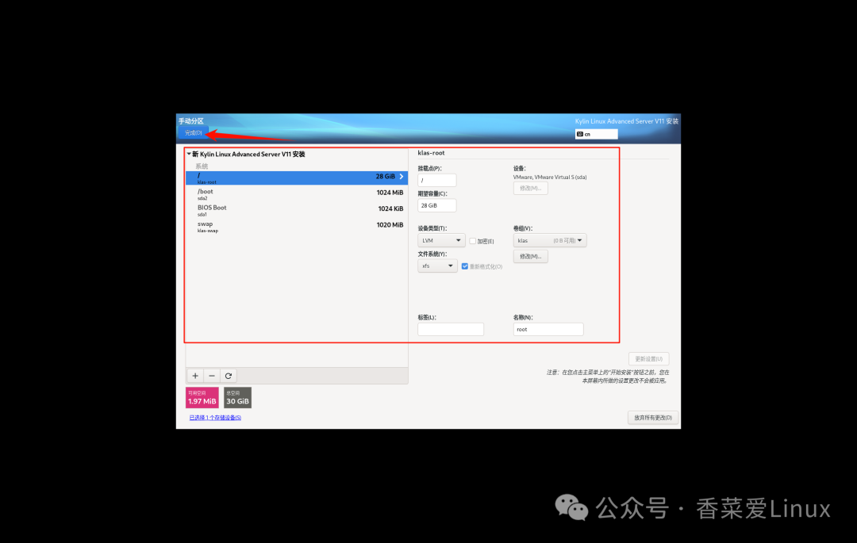Open the 设备类型 LVM dropdown

[x=441, y=240]
